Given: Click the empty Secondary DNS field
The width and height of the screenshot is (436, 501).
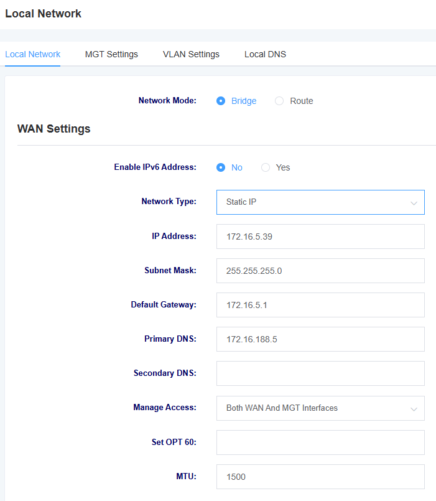Looking at the screenshot, I should (x=320, y=373).
